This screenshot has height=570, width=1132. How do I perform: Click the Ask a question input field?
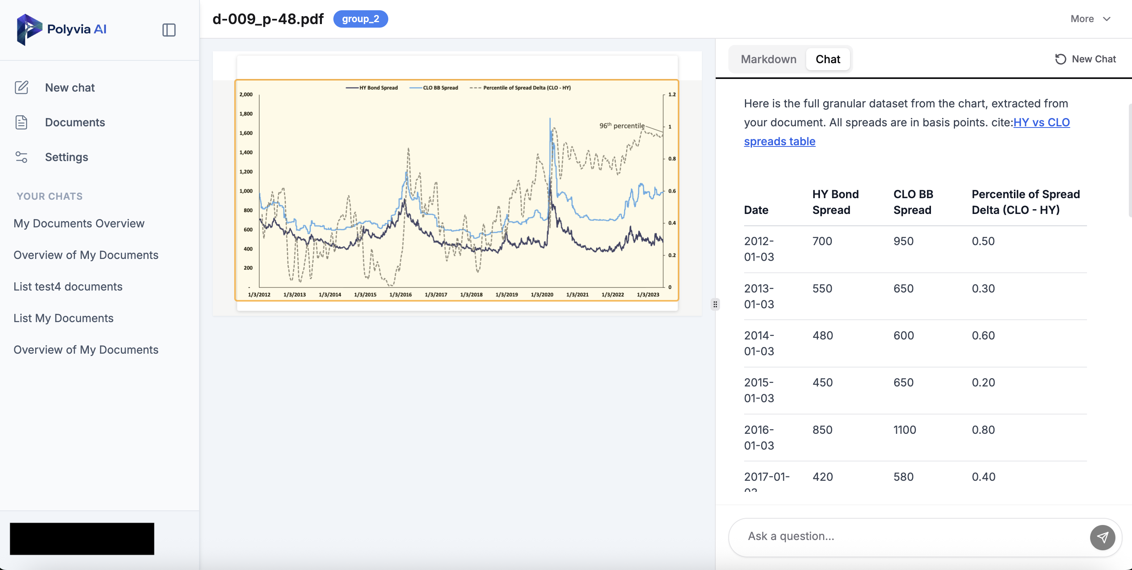pos(905,536)
